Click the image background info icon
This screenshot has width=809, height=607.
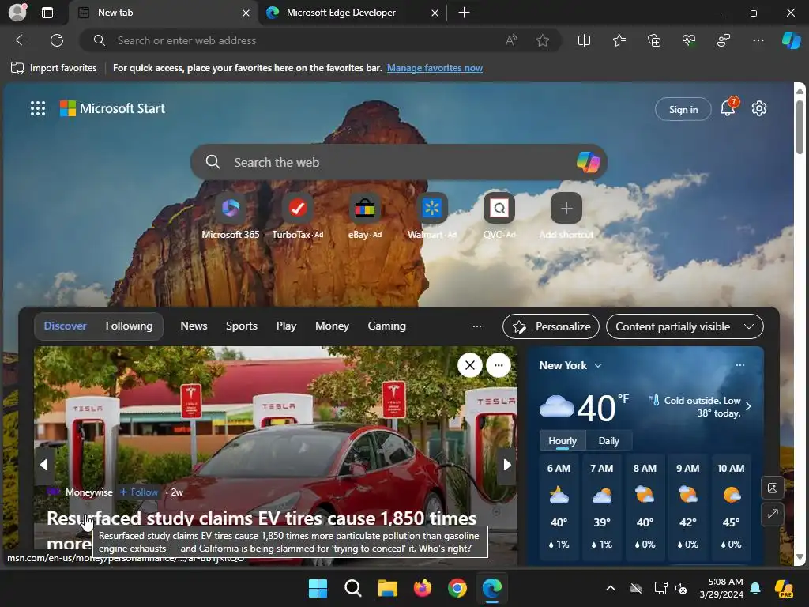(773, 488)
